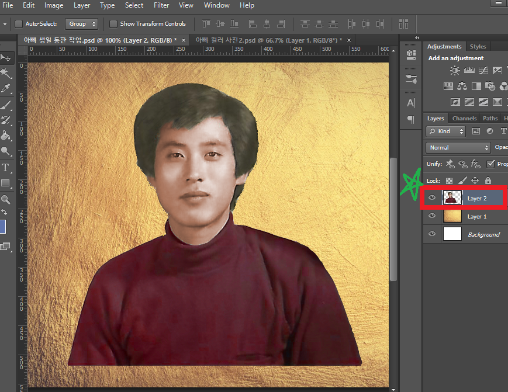Click the foreground color swatch

pyautogui.click(x=2, y=227)
